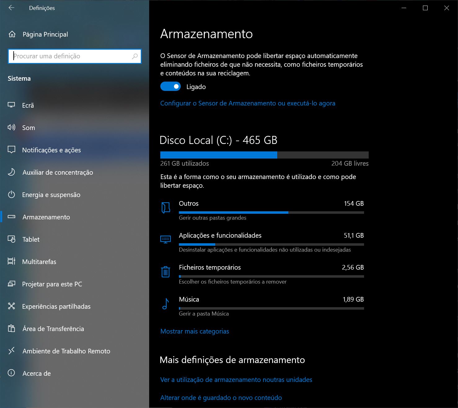Click the Auxiliar de concentração moon icon
The height and width of the screenshot is (408, 458).
pos(11,172)
